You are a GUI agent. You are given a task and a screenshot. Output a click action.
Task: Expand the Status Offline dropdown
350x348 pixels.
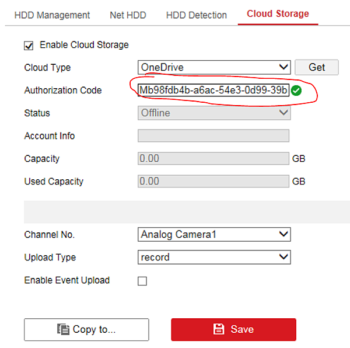[214, 113]
